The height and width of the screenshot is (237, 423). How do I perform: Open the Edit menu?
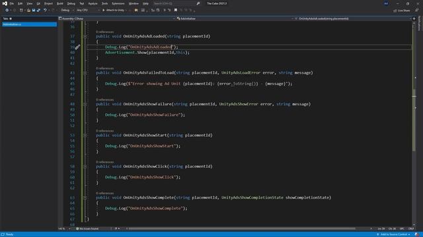[20, 3]
